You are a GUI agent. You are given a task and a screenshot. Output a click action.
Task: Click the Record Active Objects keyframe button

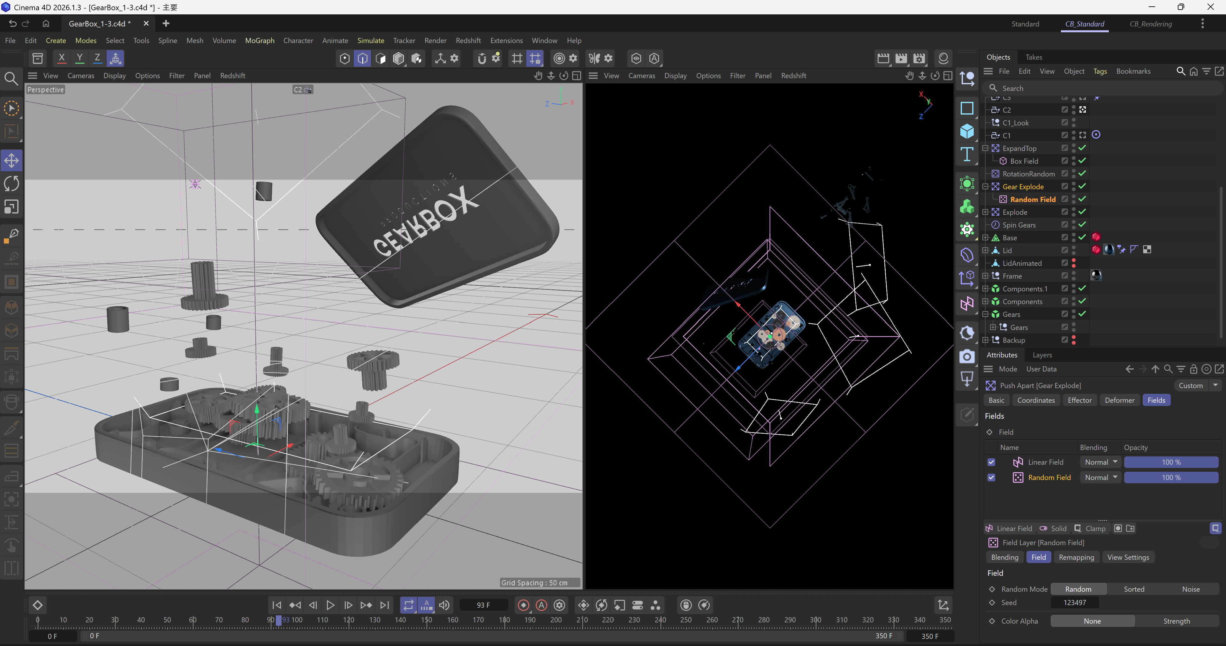tap(523, 605)
